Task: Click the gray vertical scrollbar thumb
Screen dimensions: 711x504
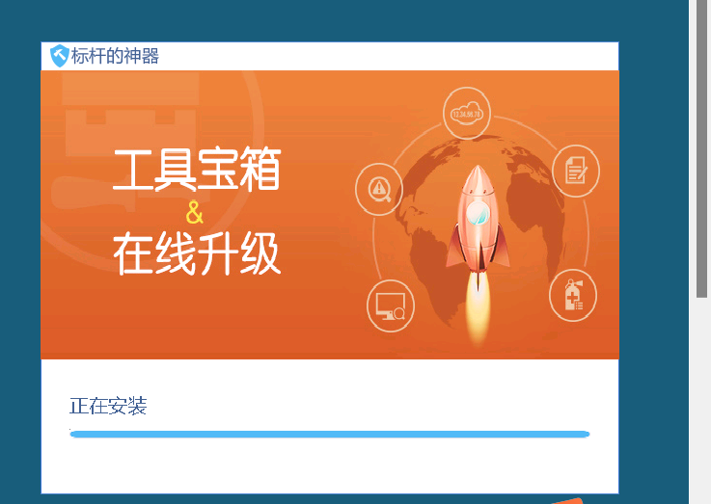Action: pyautogui.click(x=702, y=148)
